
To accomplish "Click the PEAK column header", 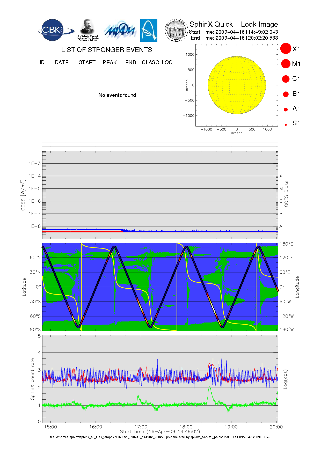I will pos(110,62).
